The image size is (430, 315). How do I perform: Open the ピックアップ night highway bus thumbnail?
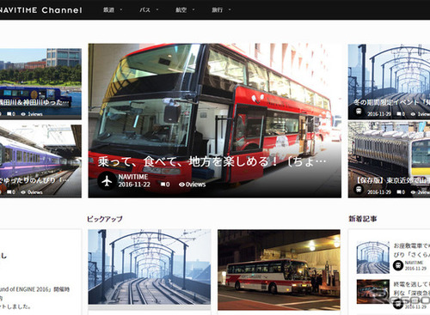pos(279,270)
